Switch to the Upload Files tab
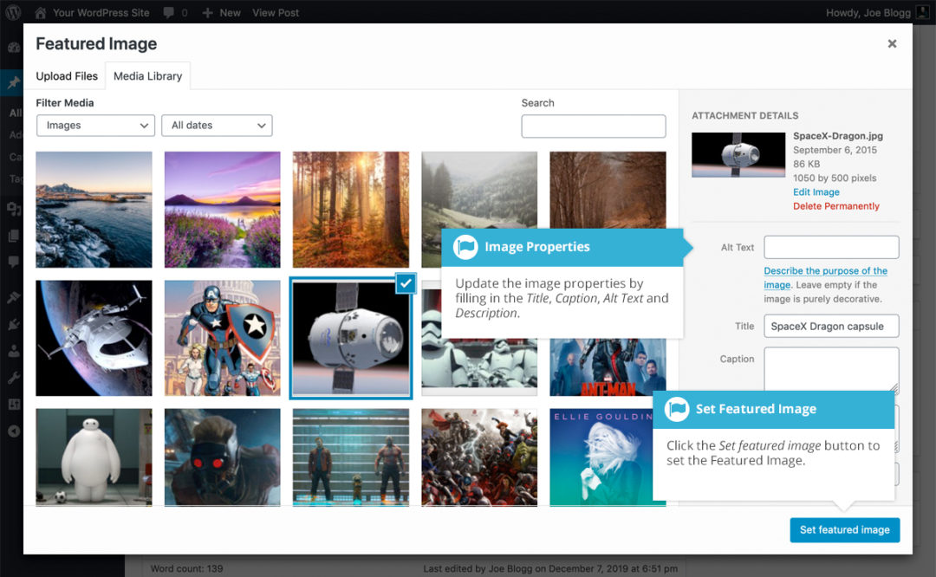This screenshot has height=577, width=936. [x=67, y=76]
